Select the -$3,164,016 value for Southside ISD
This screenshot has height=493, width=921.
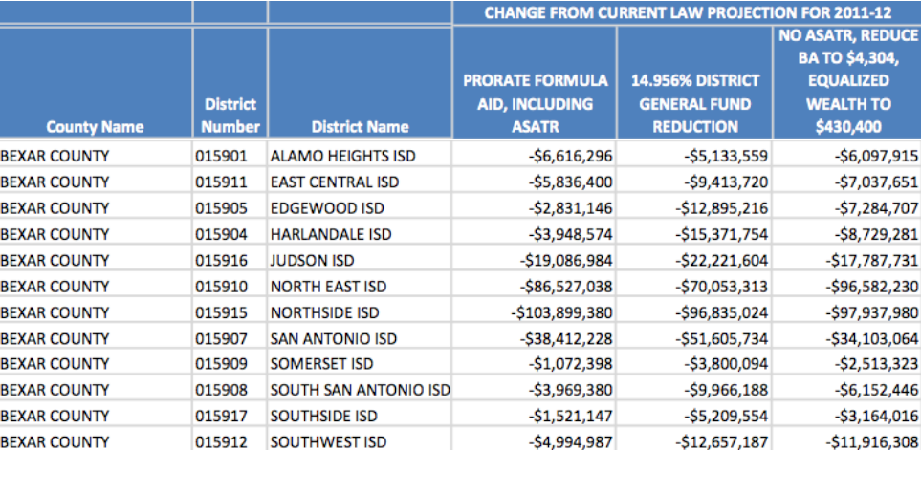[876, 417]
